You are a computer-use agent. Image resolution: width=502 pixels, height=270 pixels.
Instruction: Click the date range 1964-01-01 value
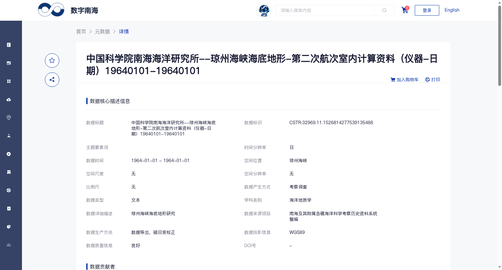pyautogui.click(x=160, y=161)
